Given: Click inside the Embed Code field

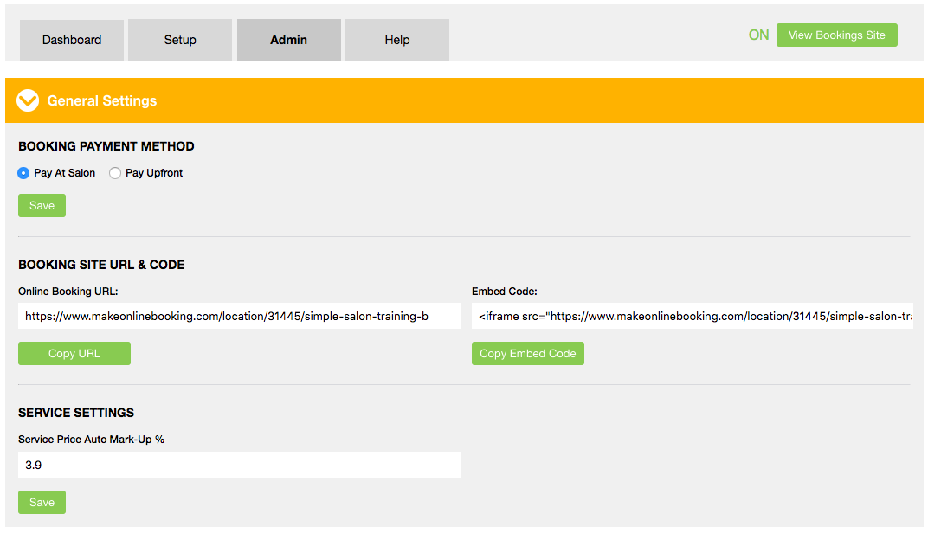Looking at the screenshot, I should (x=693, y=316).
